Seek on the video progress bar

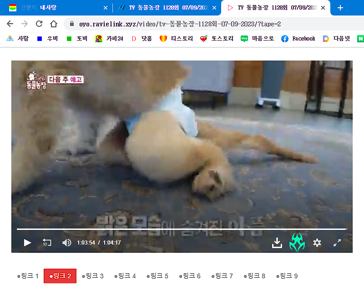182,229
